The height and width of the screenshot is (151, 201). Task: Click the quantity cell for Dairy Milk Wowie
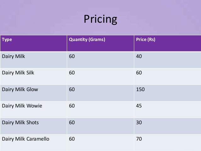[x=72, y=106]
